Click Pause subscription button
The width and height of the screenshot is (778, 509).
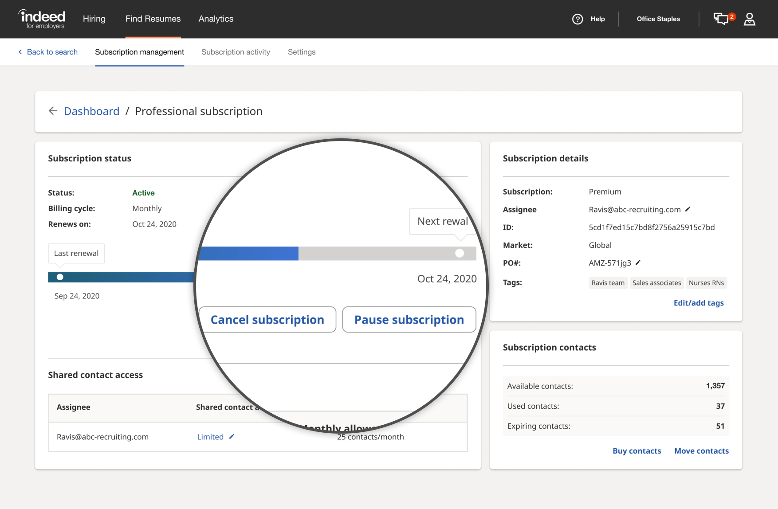(409, 320)
